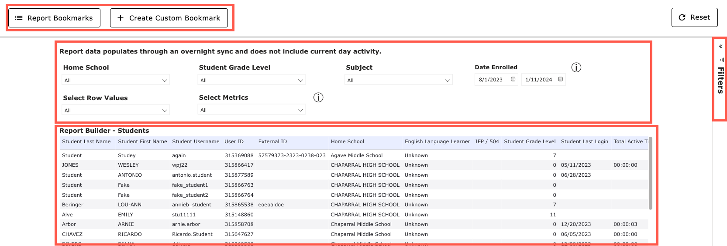Click the end date field 1/11/2024
This screenshot has width=727, height=246.
(538, 80)
